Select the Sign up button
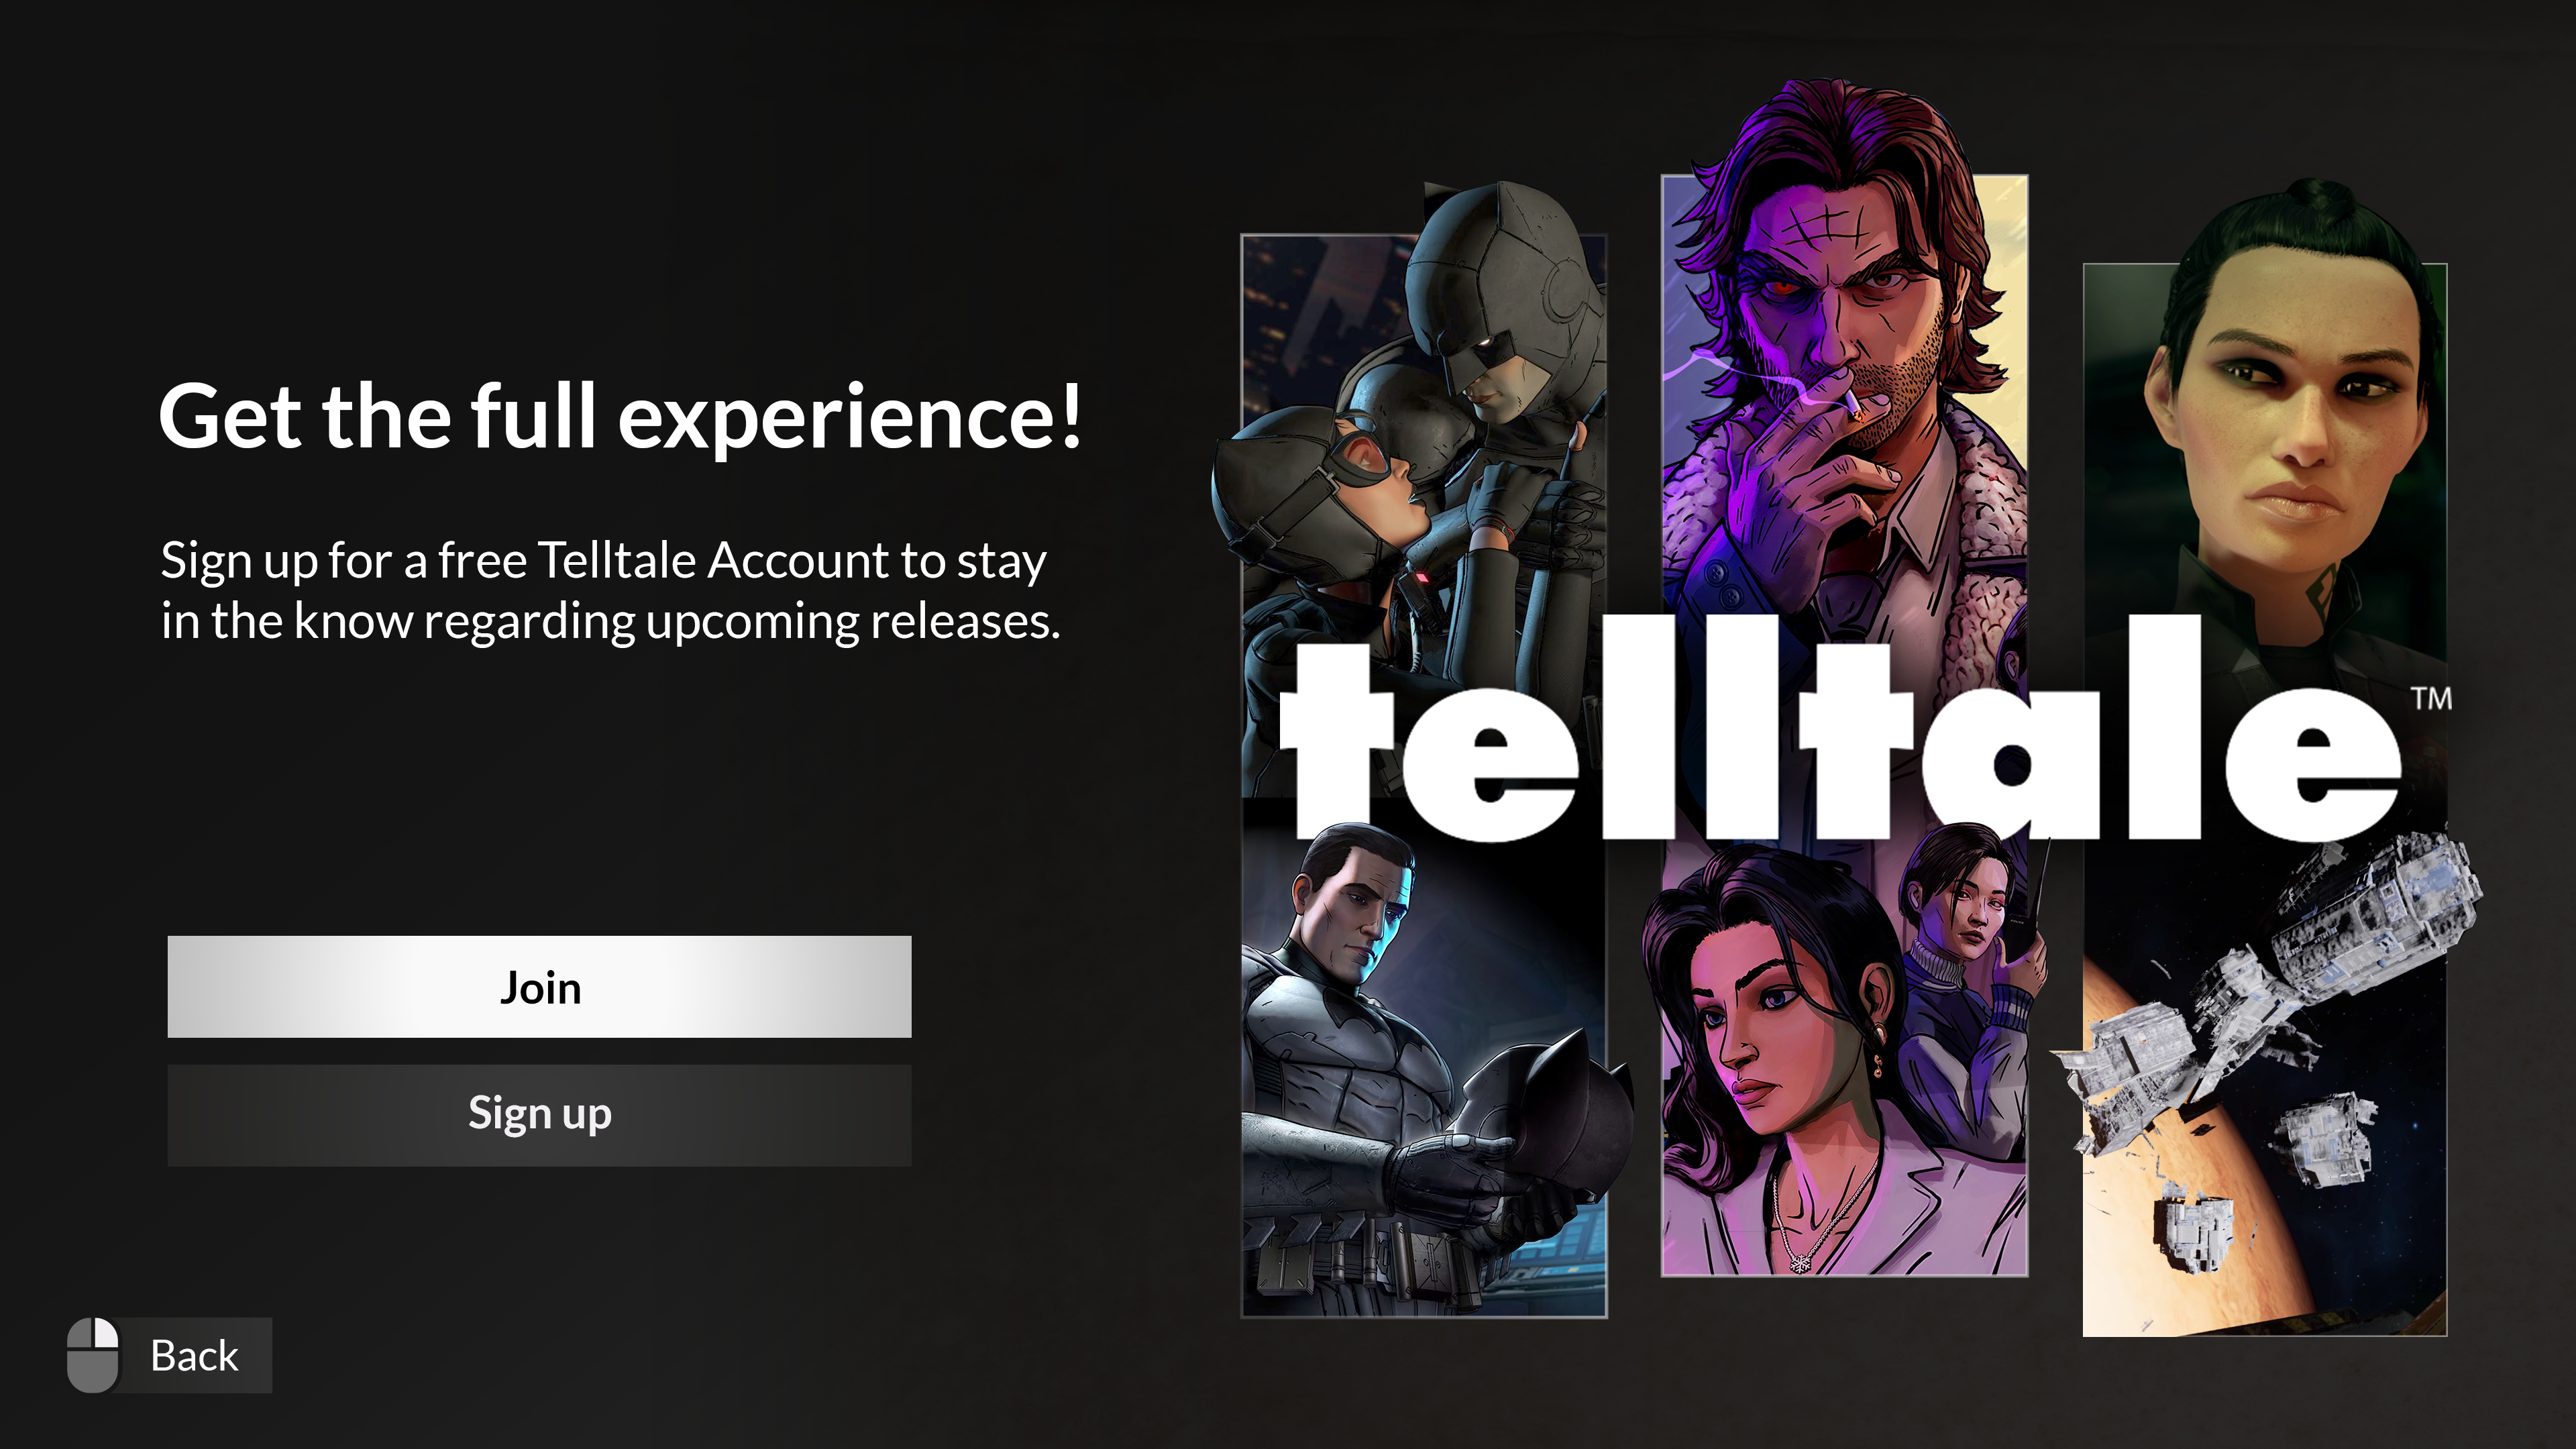Viewport: 2576px width, 1449px height. (539, 1114)
